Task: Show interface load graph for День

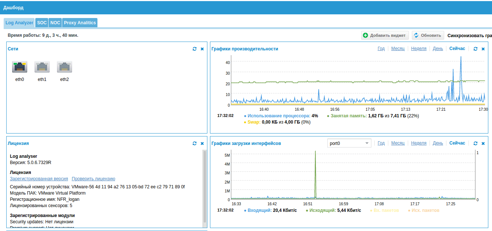Action: 438,143
